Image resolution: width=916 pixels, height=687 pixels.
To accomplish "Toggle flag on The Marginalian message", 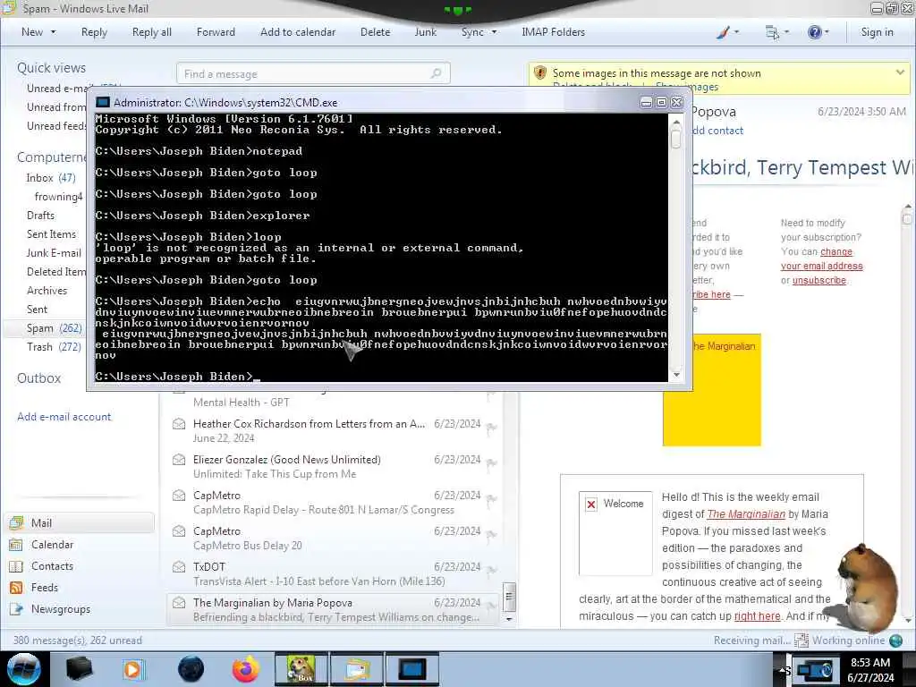I will [x=492, y=606].
